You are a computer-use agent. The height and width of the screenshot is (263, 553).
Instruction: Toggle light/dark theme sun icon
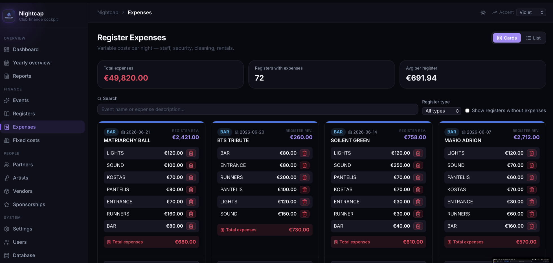[483, 12]
